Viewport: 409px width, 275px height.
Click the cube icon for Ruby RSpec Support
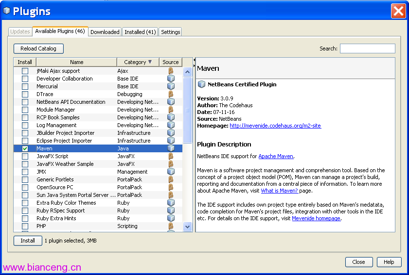171,210
